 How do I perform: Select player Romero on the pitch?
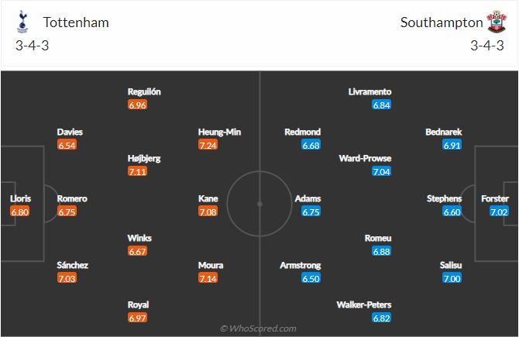click(x=72, y=198)
